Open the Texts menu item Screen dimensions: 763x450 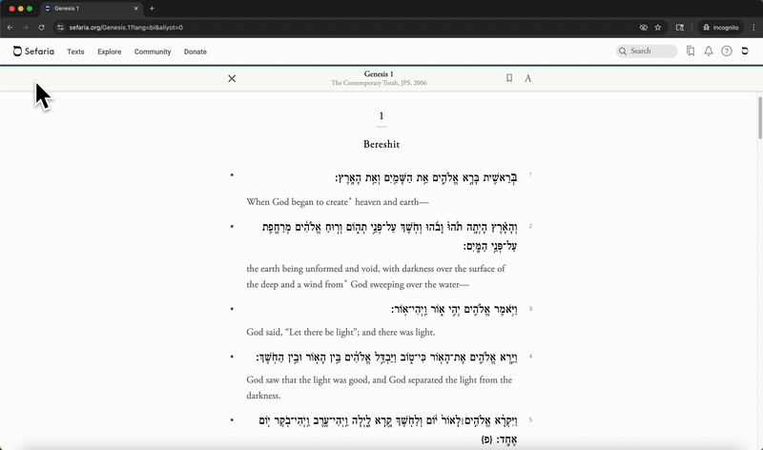[75, 51]
